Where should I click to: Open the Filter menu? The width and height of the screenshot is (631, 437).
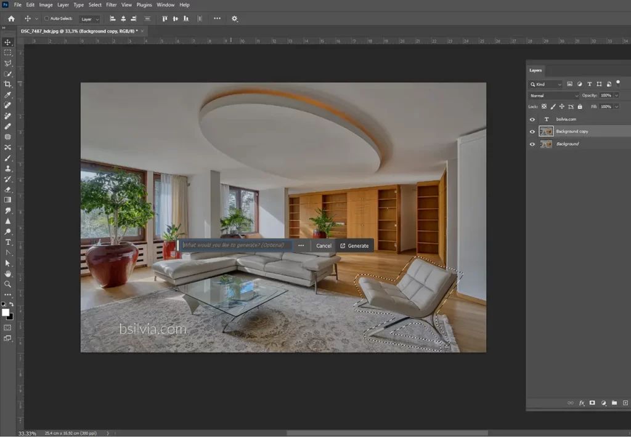(x=112, y=5)
